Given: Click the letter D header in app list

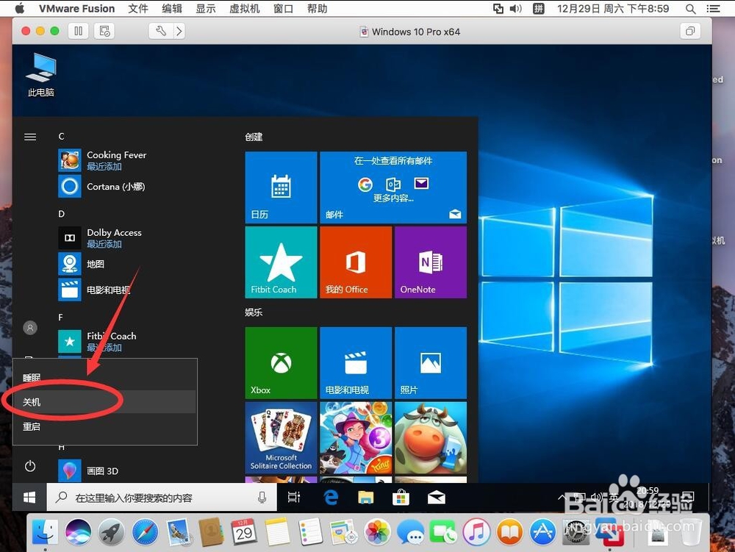Looking at the screenshot, I should (62, 214).
